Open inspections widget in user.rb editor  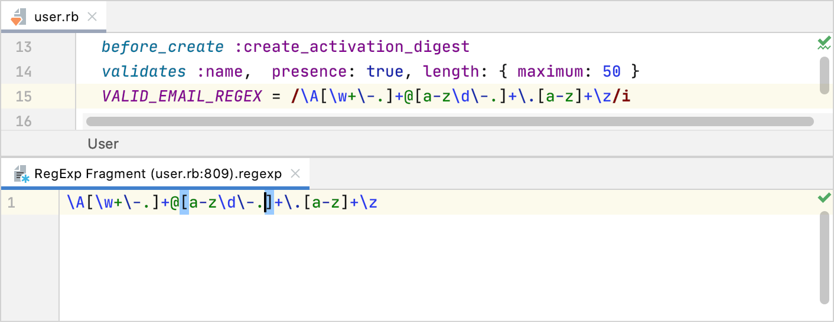[x=823, y=44]
